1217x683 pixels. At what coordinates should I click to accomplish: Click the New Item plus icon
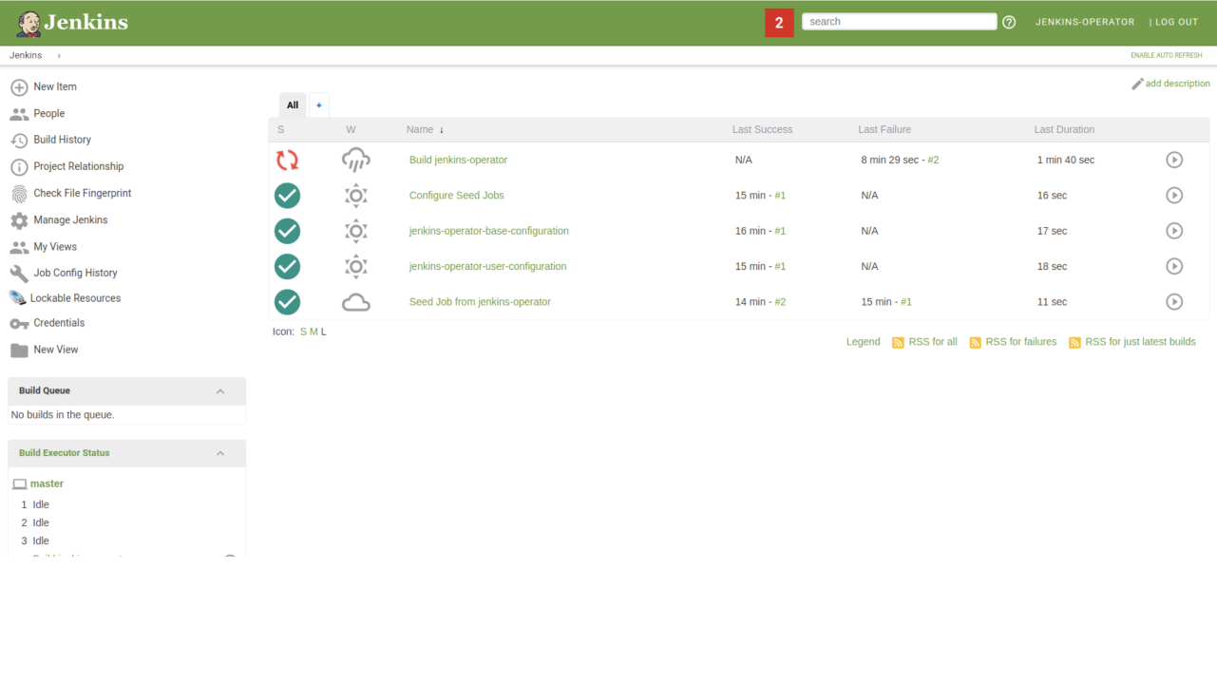point(19,87)
